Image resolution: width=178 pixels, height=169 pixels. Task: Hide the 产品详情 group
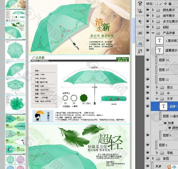point(148,33)
